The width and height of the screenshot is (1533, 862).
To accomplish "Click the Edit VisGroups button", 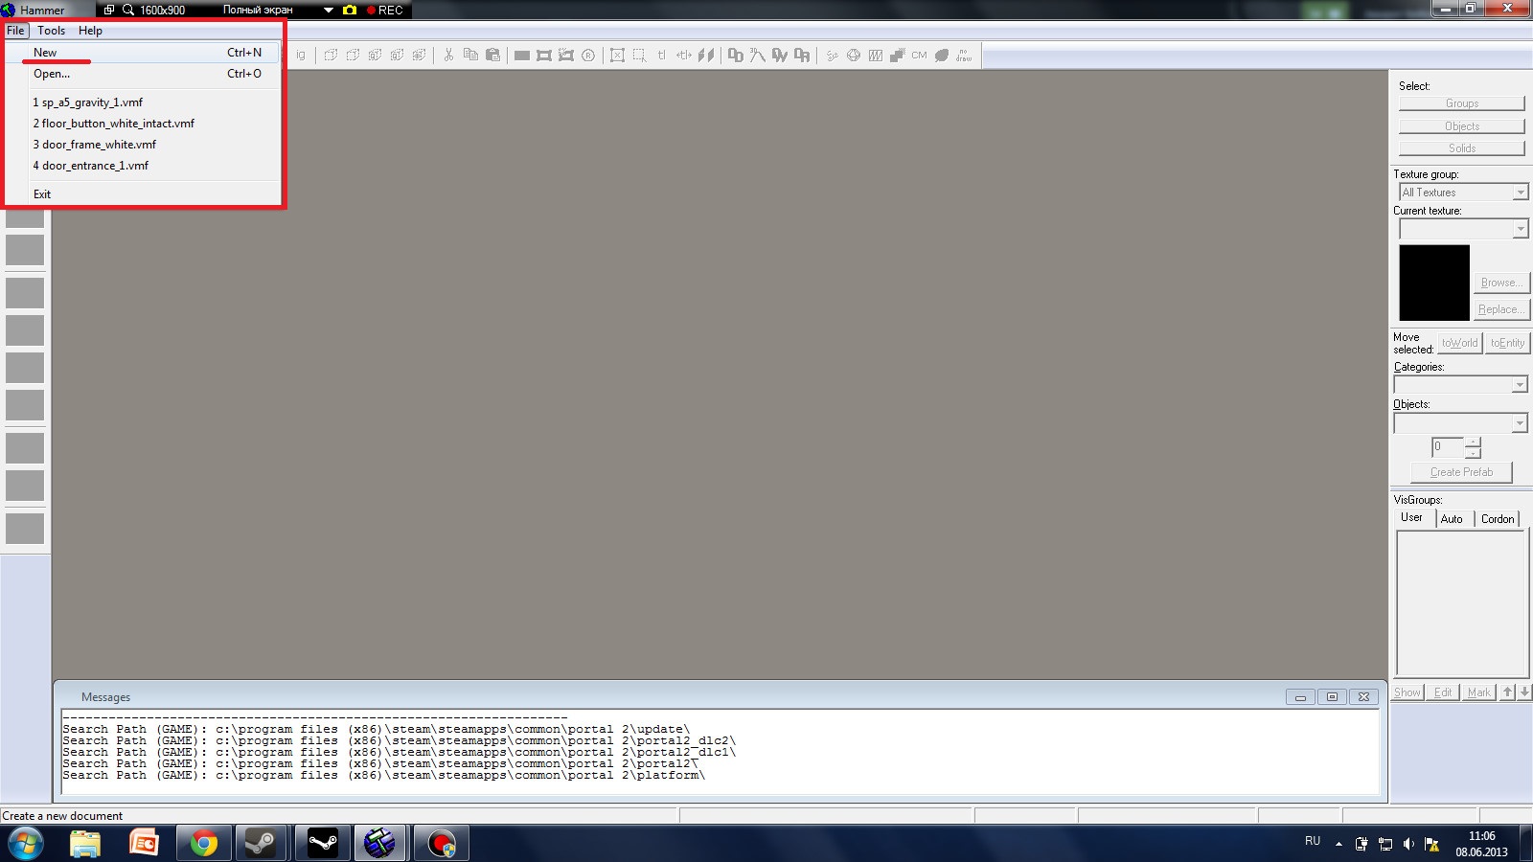I will click(x=1443, y=692).
